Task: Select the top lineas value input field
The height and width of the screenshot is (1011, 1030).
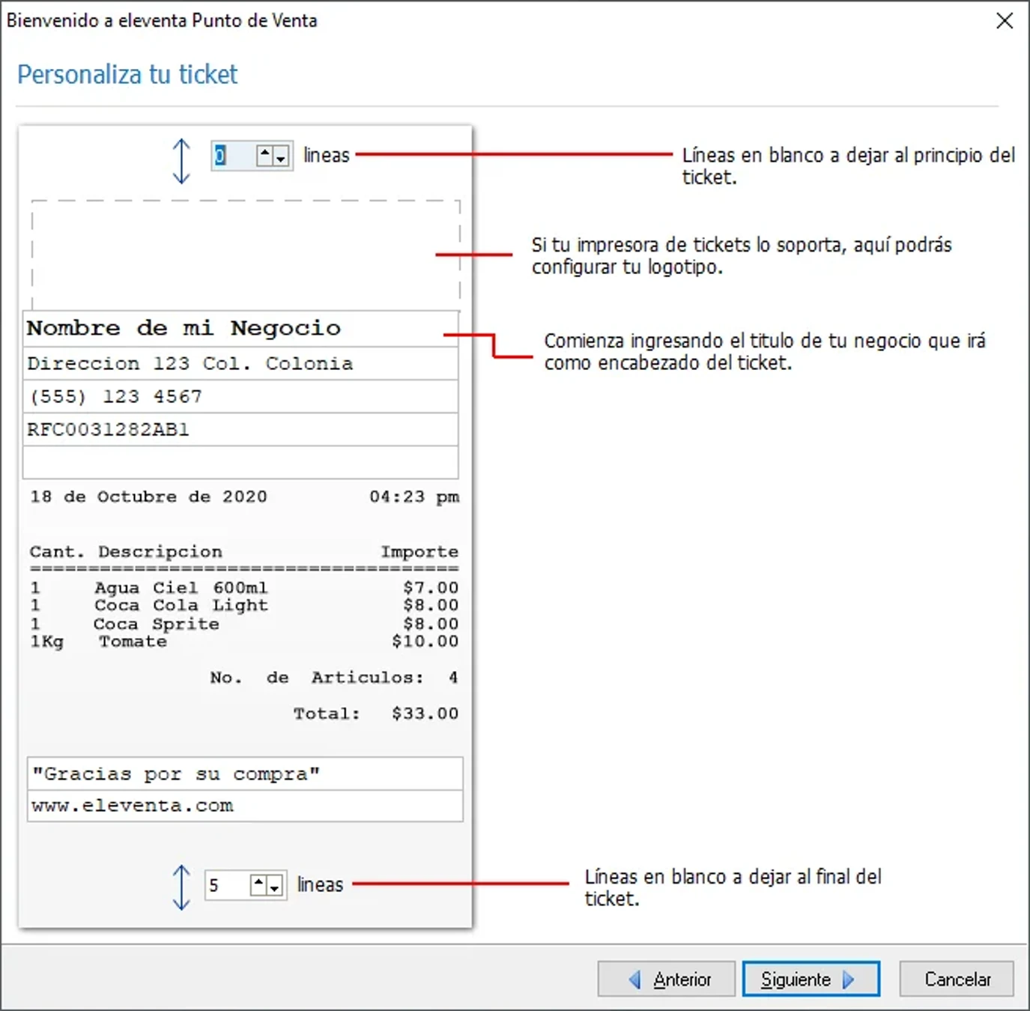Action: coord(234,155)
